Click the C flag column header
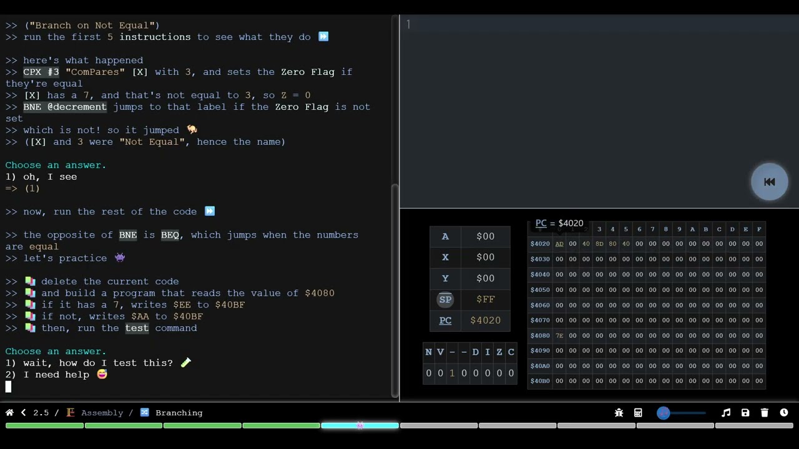The width and height of the screenshot is (799, 449). click(511, 352)
